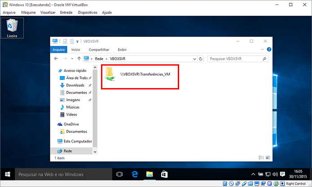This screenshot has height=187, width=312.
Task: Select Músicas in navigation pane
Action: point(70,107)
